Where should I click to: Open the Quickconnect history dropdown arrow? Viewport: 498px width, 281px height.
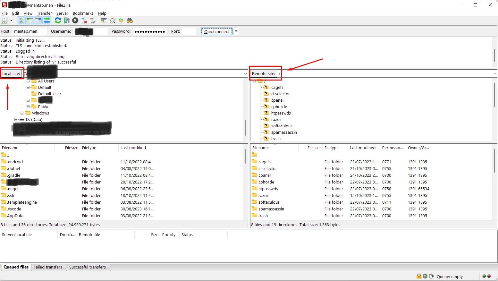click(x=236, y=31)
